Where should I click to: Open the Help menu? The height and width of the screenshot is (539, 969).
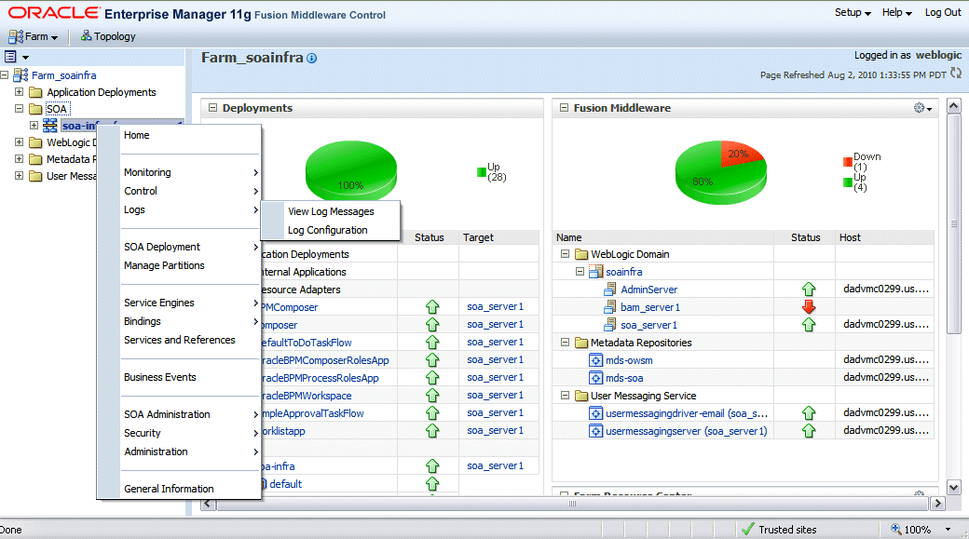[896, 12]
